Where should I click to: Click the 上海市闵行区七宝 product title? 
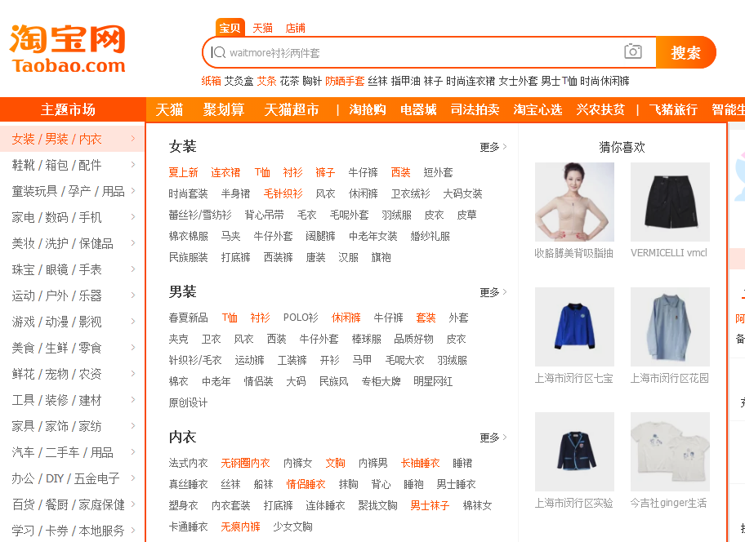tap(574, 378)
